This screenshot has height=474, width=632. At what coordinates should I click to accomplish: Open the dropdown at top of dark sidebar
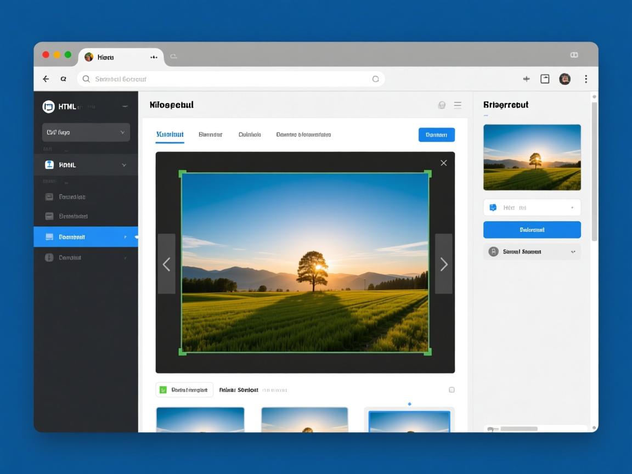pos(86,132)
